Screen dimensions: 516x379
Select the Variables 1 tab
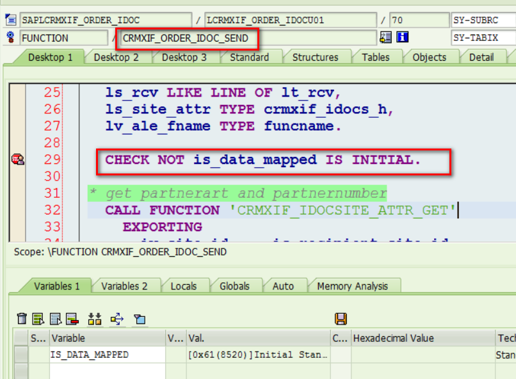pos(56,286)
